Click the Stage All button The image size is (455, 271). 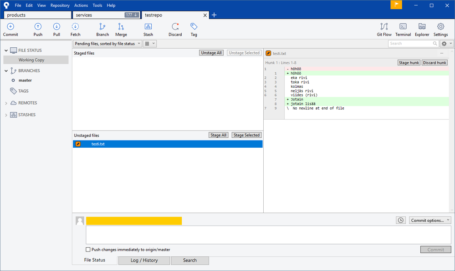219,135
